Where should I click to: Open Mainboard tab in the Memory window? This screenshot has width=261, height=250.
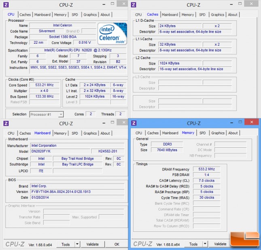(x=170, y=133)
